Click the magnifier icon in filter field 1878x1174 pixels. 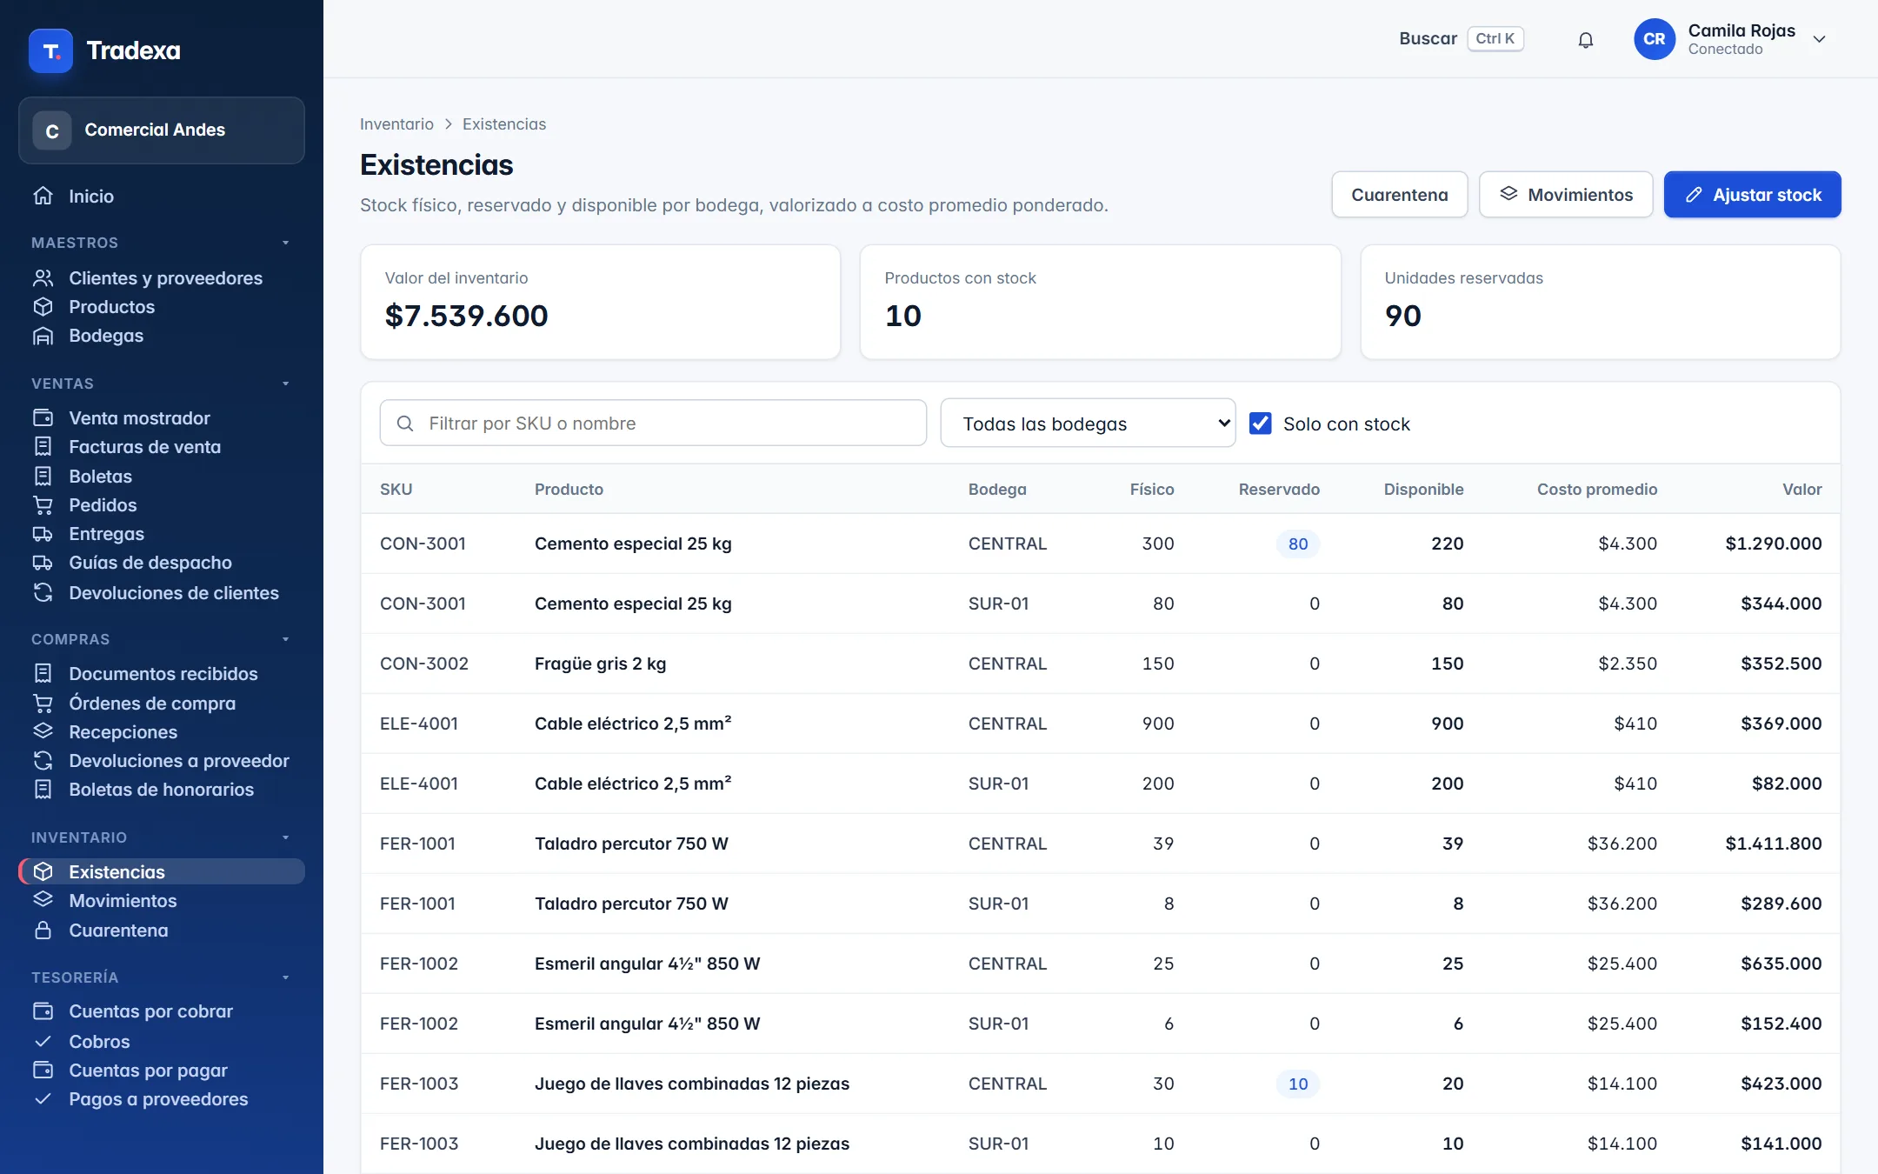pos(405,424)
